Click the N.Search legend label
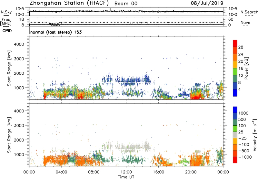 pos(249,12)
